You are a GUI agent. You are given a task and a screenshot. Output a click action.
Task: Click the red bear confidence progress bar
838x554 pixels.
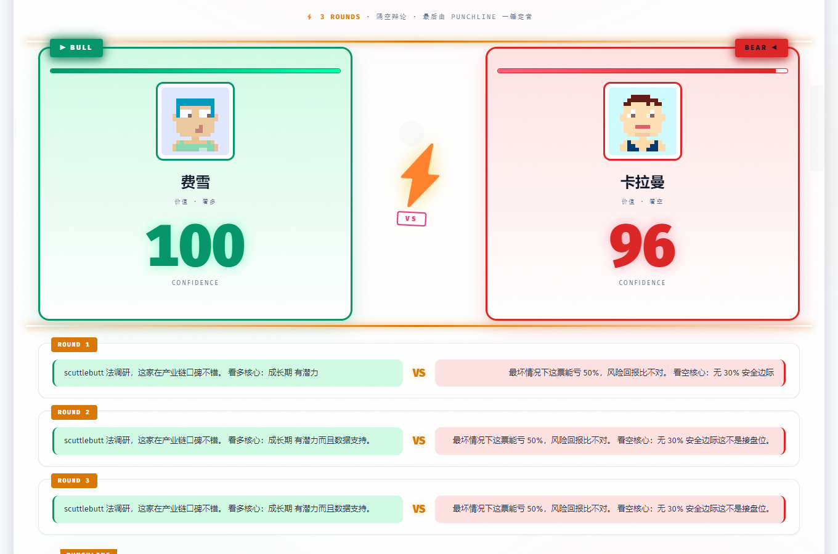point(643,71)
